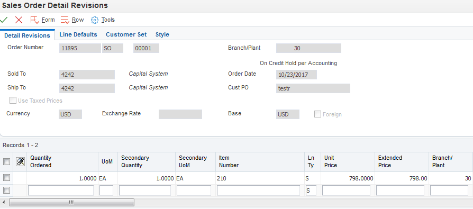Click Branch/Plant input in new row

[x=449, y=190]
